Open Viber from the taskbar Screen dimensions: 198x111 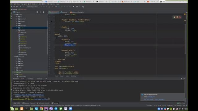[x=51, y=109]
